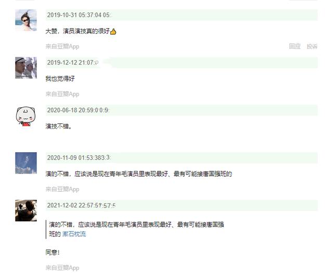Click the 2020-06-18 20:59 timestamp header
The image size is (333, 273).
coord(78,110)
